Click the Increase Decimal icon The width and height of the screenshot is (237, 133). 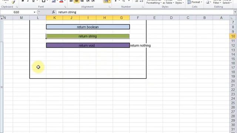tap(137, 1)
